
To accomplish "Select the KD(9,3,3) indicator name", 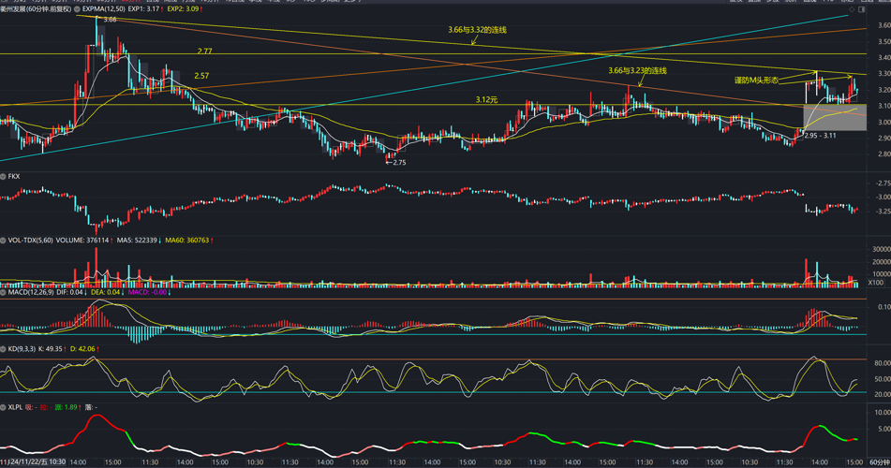I will pos(23,349).
